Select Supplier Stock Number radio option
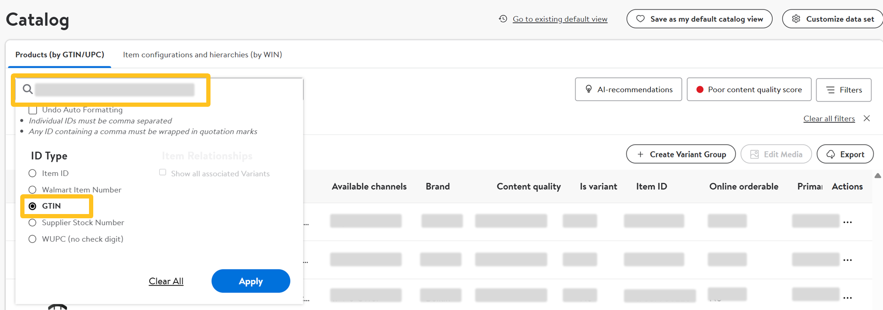 pos(32,223)
